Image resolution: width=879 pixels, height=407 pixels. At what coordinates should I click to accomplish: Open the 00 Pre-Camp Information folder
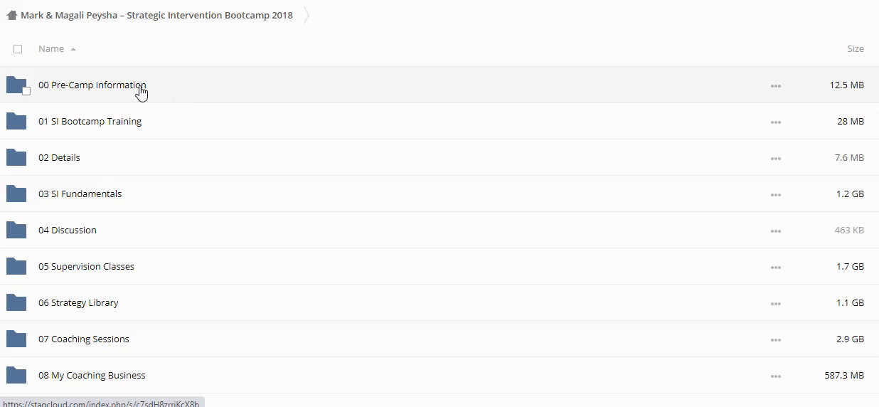(92, 85)
